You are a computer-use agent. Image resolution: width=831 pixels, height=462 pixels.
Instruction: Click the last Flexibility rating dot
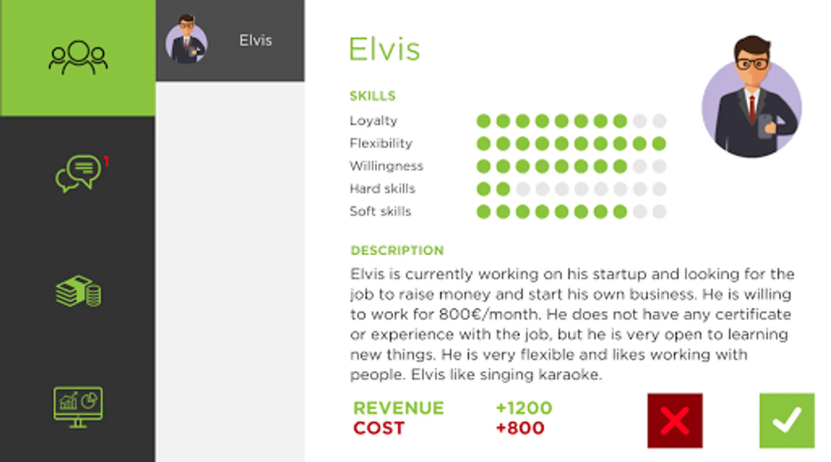click(x=659, y=144)
